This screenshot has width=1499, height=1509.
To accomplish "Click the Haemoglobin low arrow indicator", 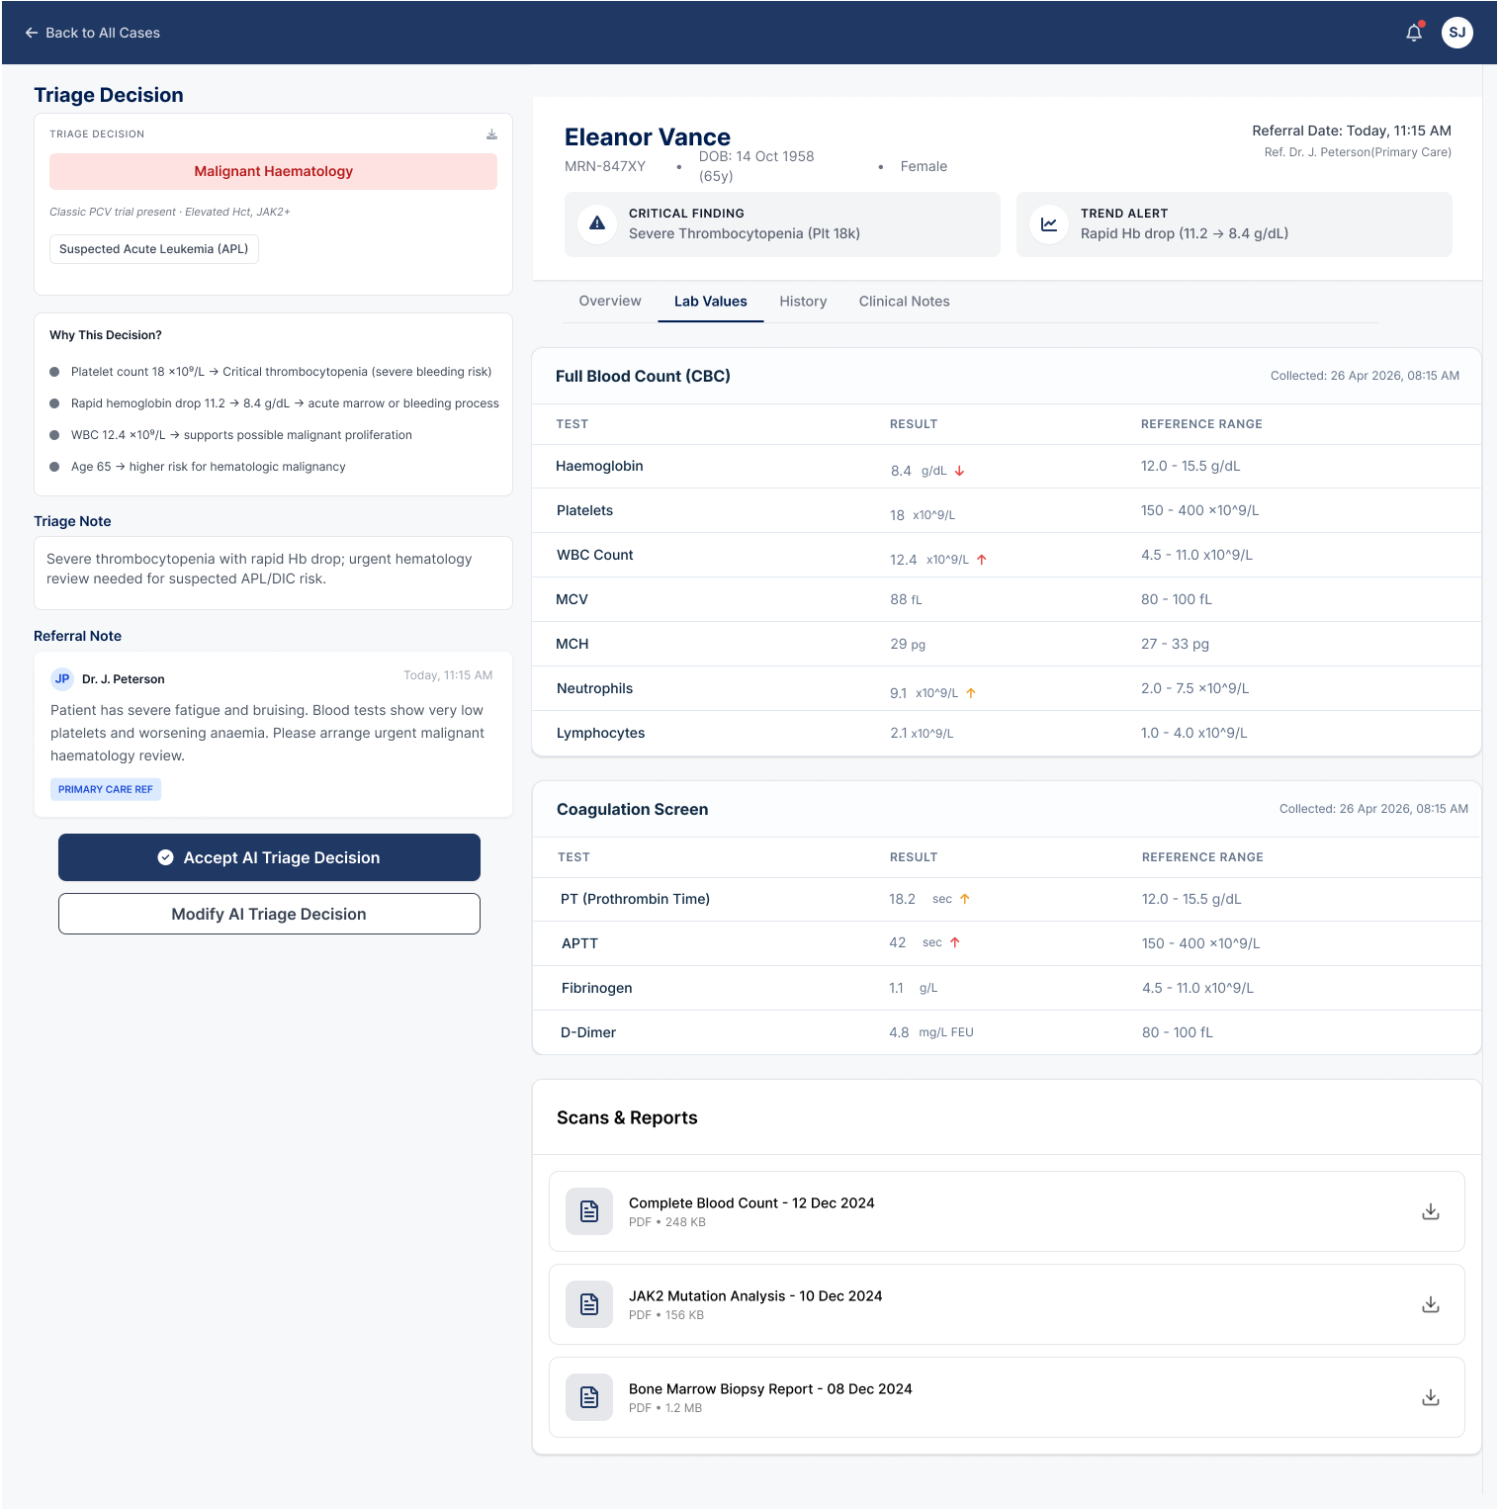I will pyautogui.click(x=959, y=472).
